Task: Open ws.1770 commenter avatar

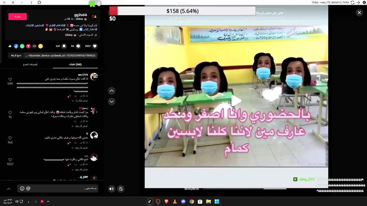Action: point(94,76)
